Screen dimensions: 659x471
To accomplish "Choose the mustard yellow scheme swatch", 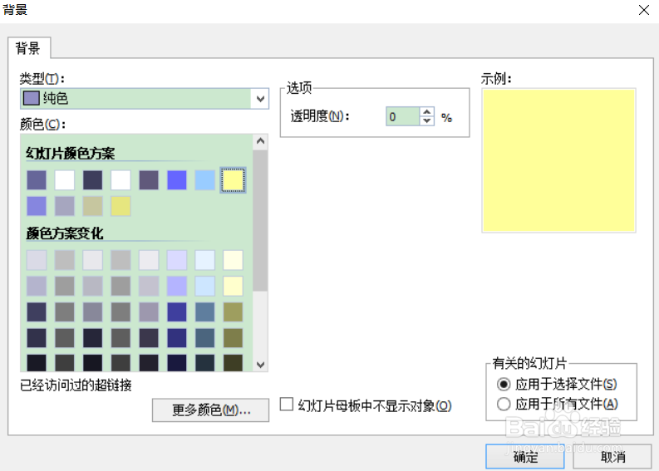I will [121, 206].
